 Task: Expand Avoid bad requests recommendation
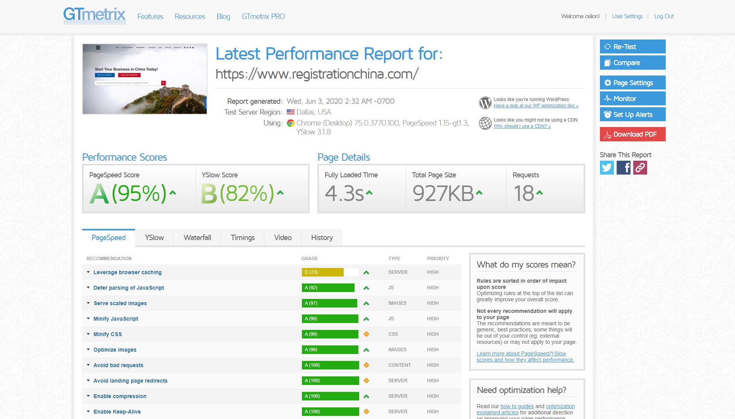pos(118,365)
